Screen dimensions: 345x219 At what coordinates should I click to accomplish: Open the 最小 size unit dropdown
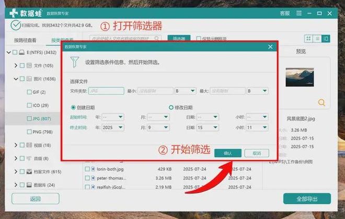[x=185, y=91]
